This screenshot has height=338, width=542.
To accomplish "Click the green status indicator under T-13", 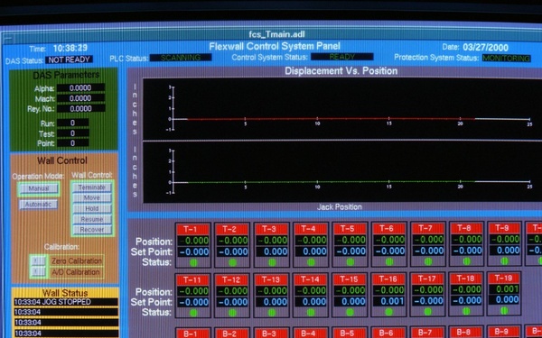I will [x=272, y=313].
